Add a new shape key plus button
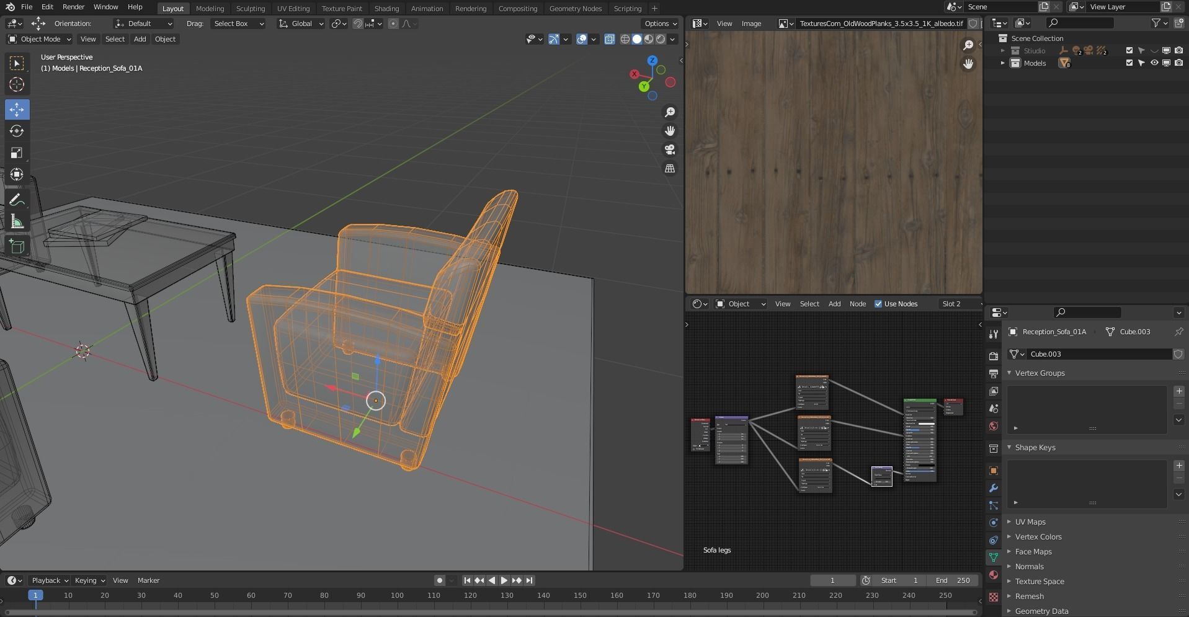 pos(1178,466)
